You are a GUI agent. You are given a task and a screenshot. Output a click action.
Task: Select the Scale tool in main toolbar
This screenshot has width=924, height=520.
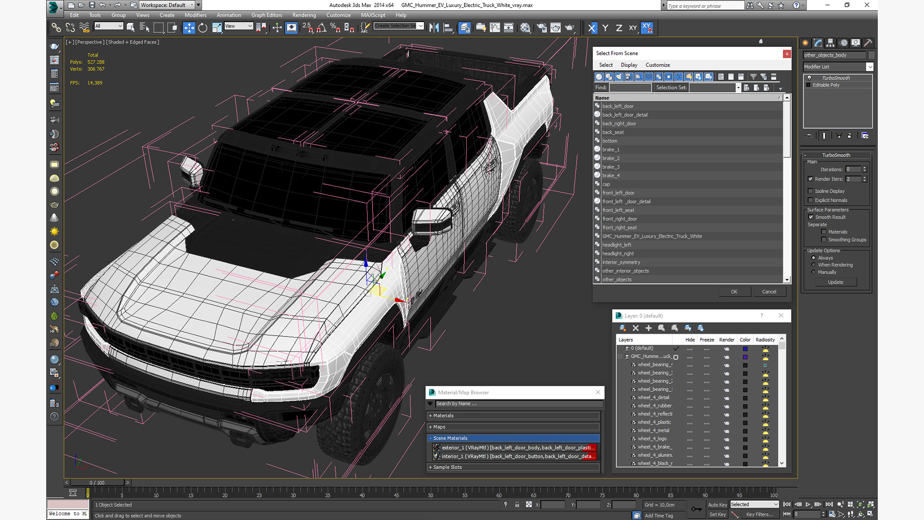[217, 28]
